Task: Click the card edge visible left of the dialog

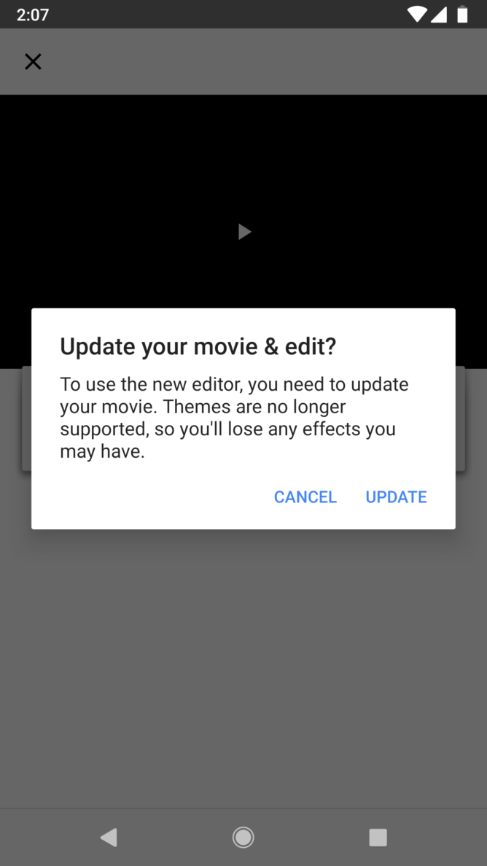Action: coord(26,418)
